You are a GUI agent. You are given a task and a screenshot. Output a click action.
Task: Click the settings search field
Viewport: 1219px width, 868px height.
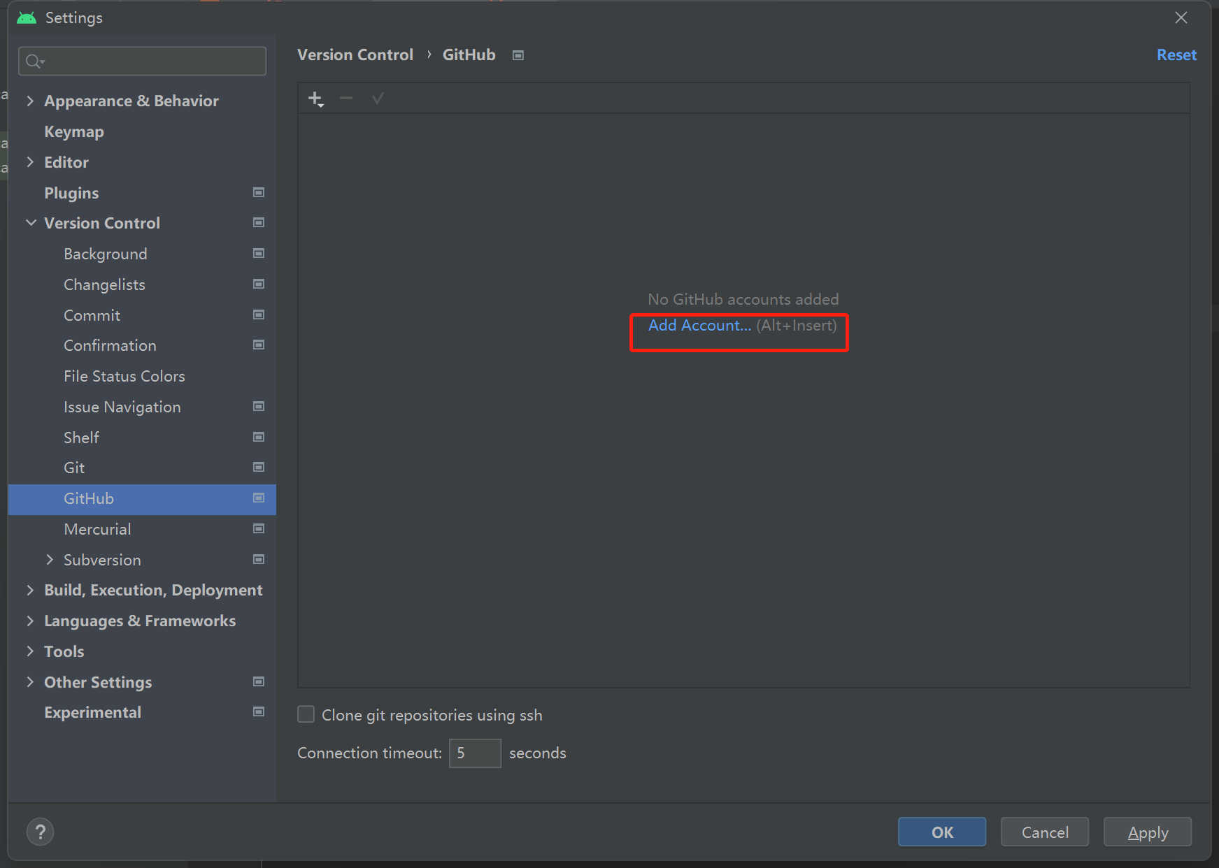coord(142,62)
